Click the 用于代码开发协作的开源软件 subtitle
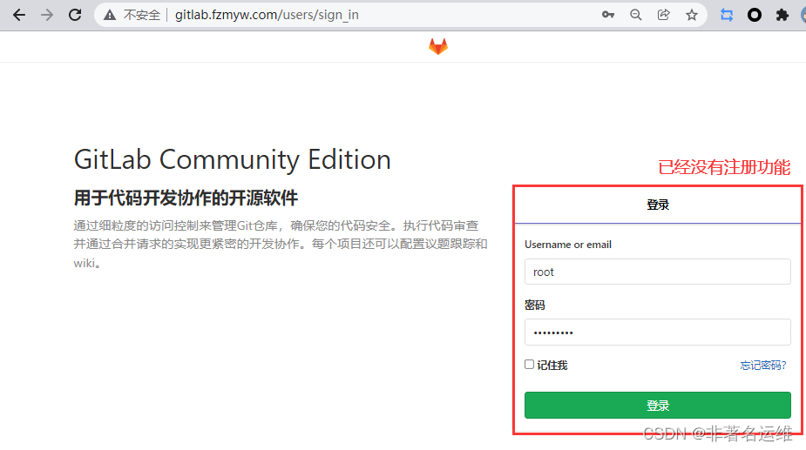Viewport: 806px width, 450px height. coord(186,198)
